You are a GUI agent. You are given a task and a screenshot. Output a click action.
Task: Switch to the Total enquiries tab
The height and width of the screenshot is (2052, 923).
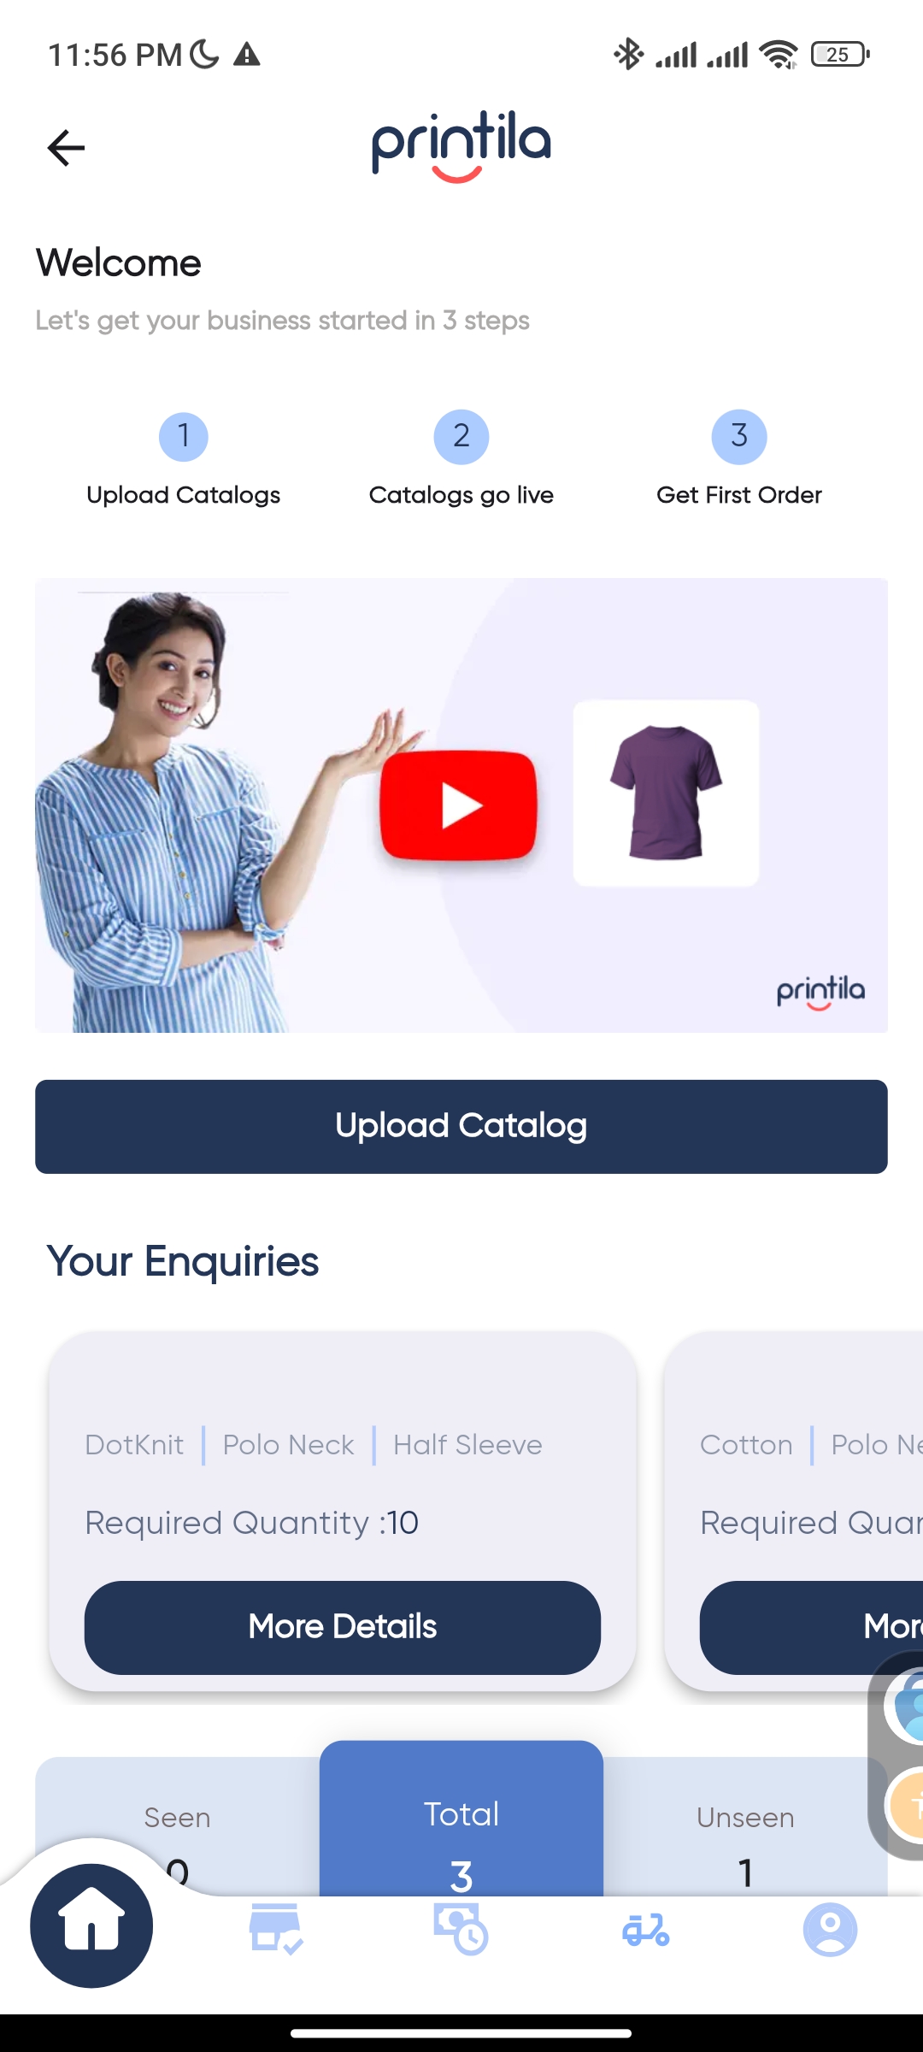461,1819
